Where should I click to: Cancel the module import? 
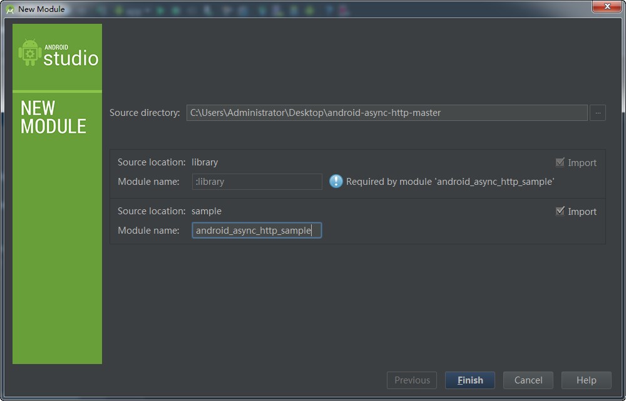(528, 380)
